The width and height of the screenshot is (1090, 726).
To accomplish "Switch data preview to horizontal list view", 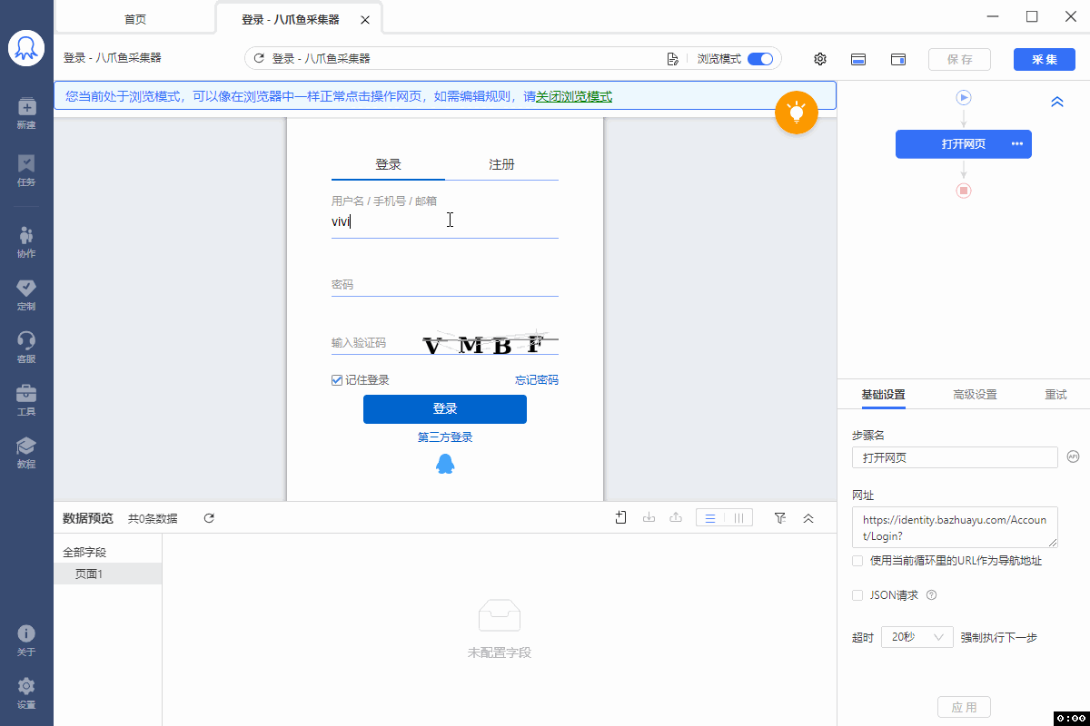I will [x=711, y=517].
